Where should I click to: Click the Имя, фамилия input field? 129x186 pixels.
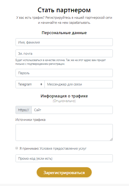coord(64,42)
